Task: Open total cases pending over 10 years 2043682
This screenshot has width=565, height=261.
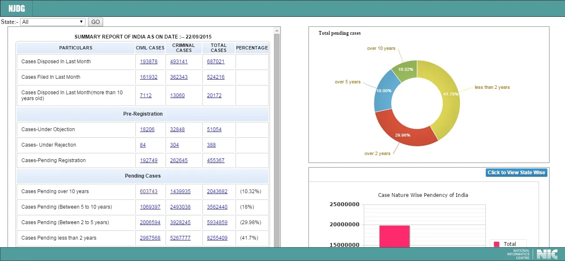Action: click(217, 191)
